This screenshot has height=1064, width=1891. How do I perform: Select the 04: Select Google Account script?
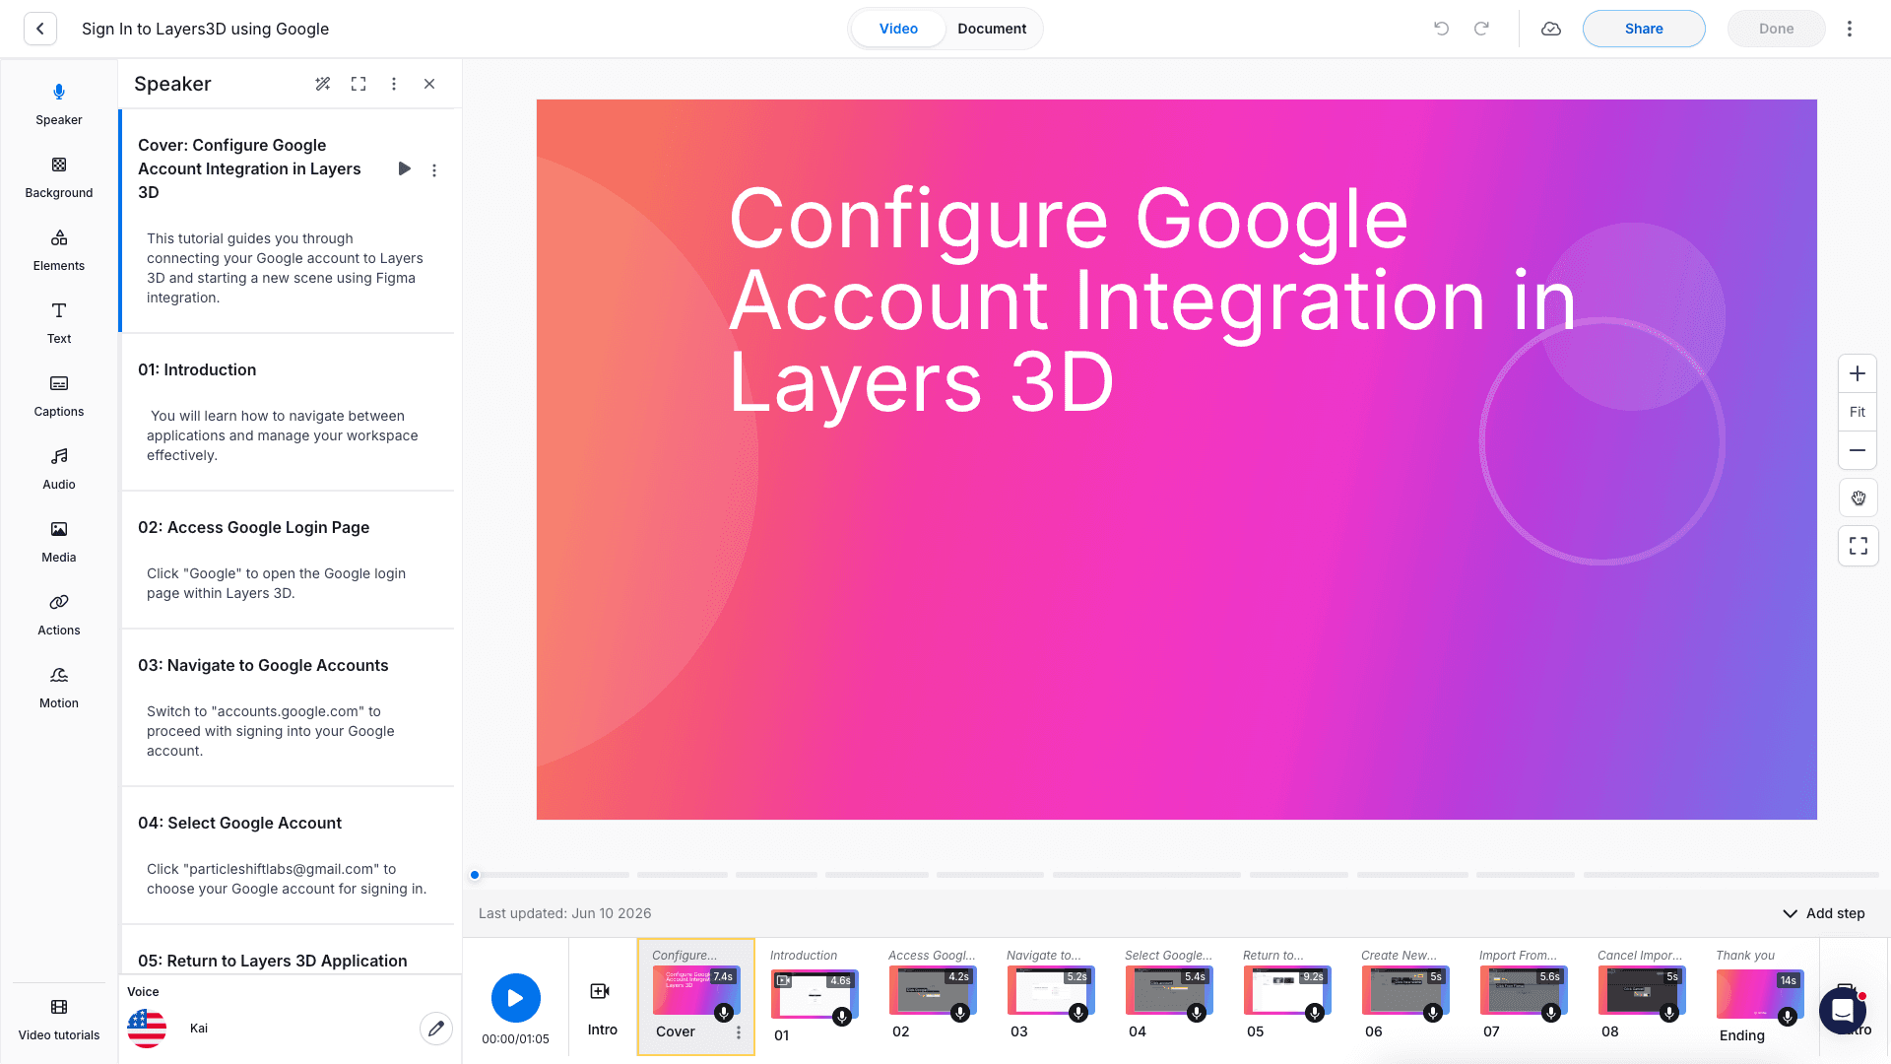click(x=239, y=823)
